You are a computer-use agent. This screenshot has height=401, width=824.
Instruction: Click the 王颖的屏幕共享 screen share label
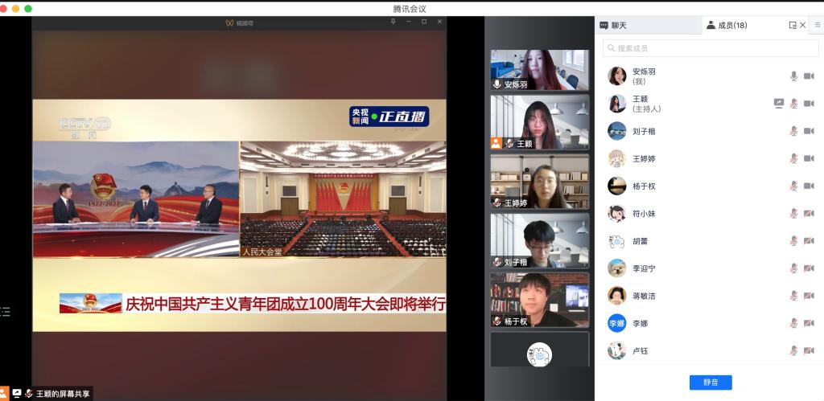(63, 394)
